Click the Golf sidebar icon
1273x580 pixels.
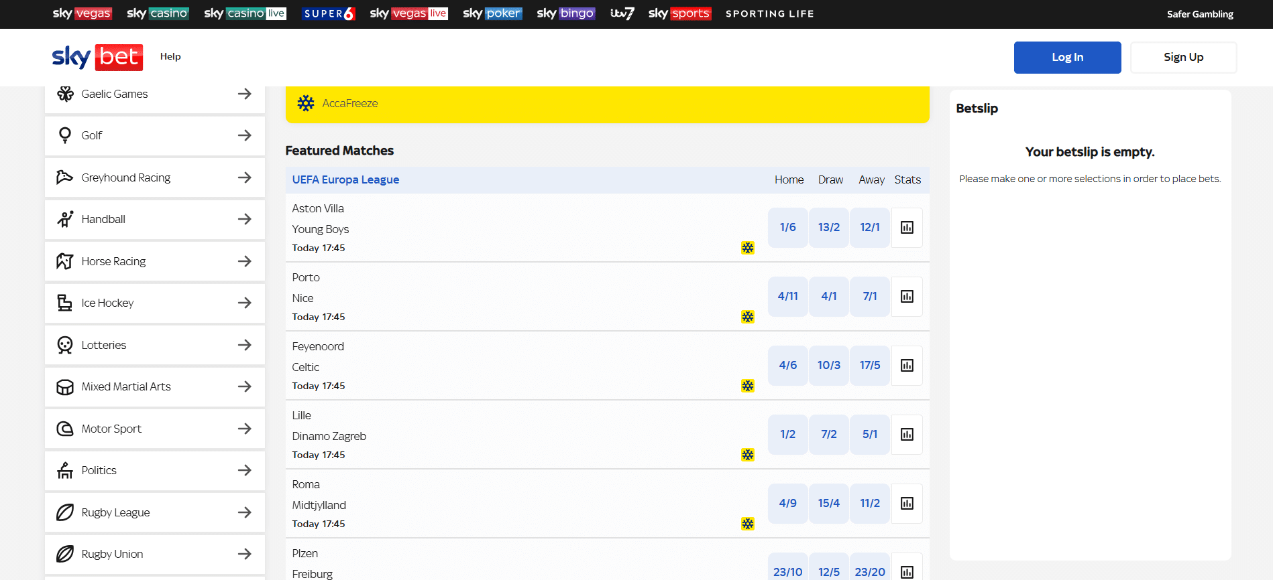(x=65, y=135)
